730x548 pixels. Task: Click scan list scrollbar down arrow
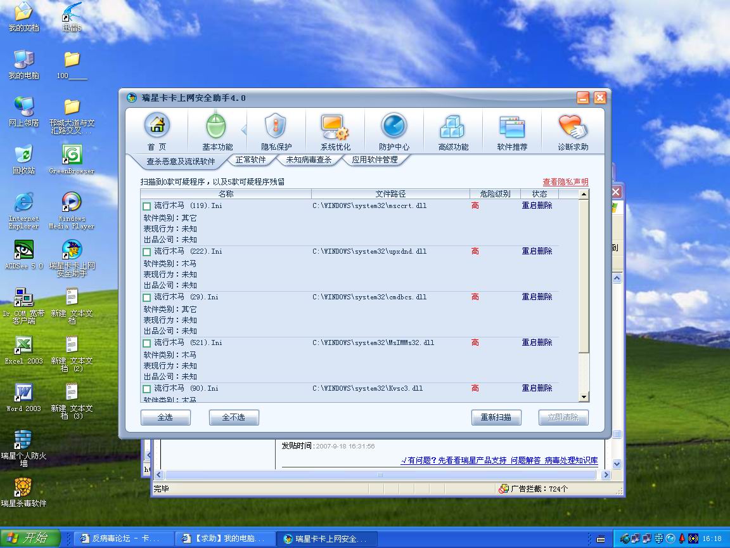[584, 397]
